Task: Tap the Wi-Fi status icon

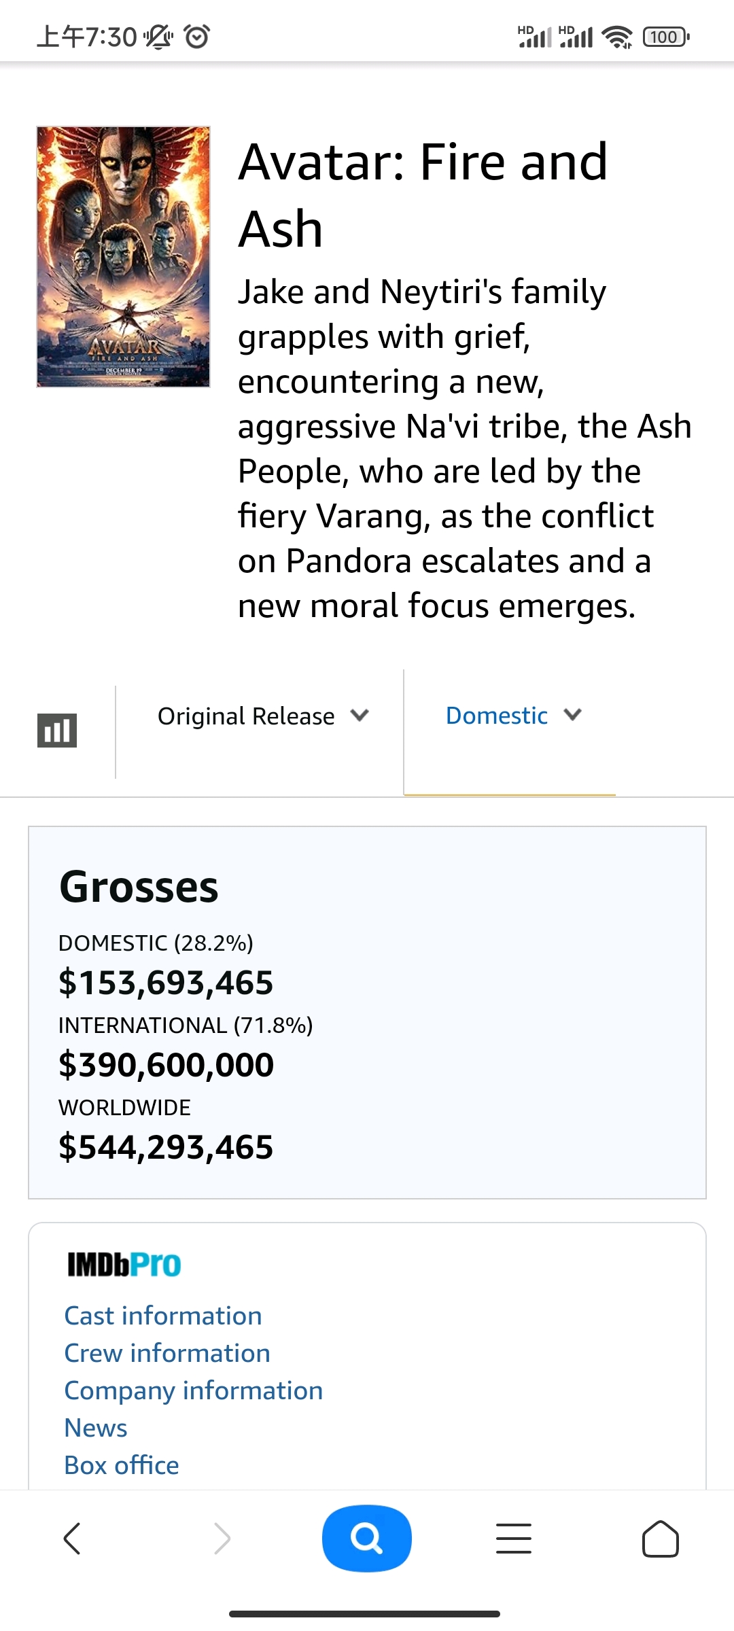Action: (x=617, y=37)
